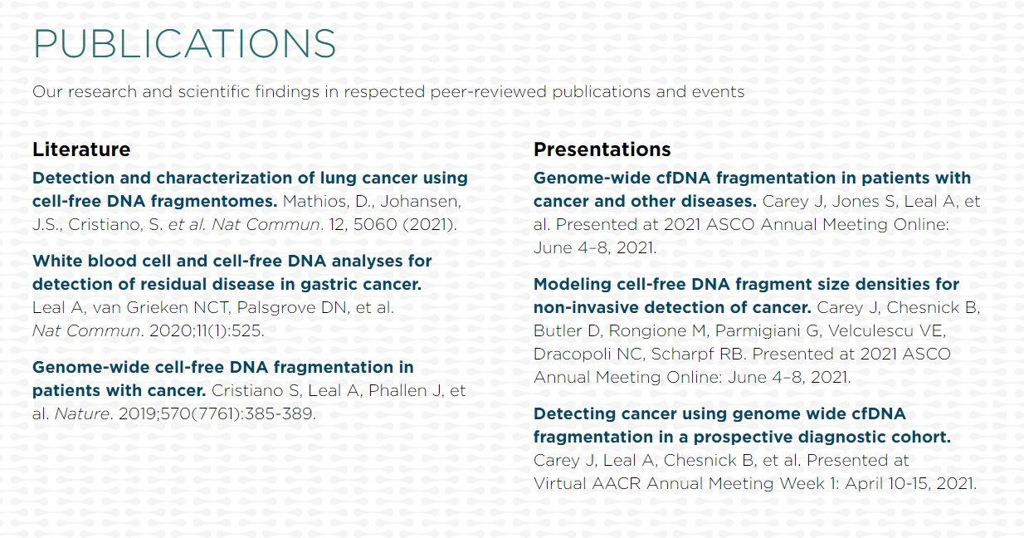Click the Dracopoli NC, Scharpf RB text
This screenshot has height=538, width=1024.
[x=641, y=354]
